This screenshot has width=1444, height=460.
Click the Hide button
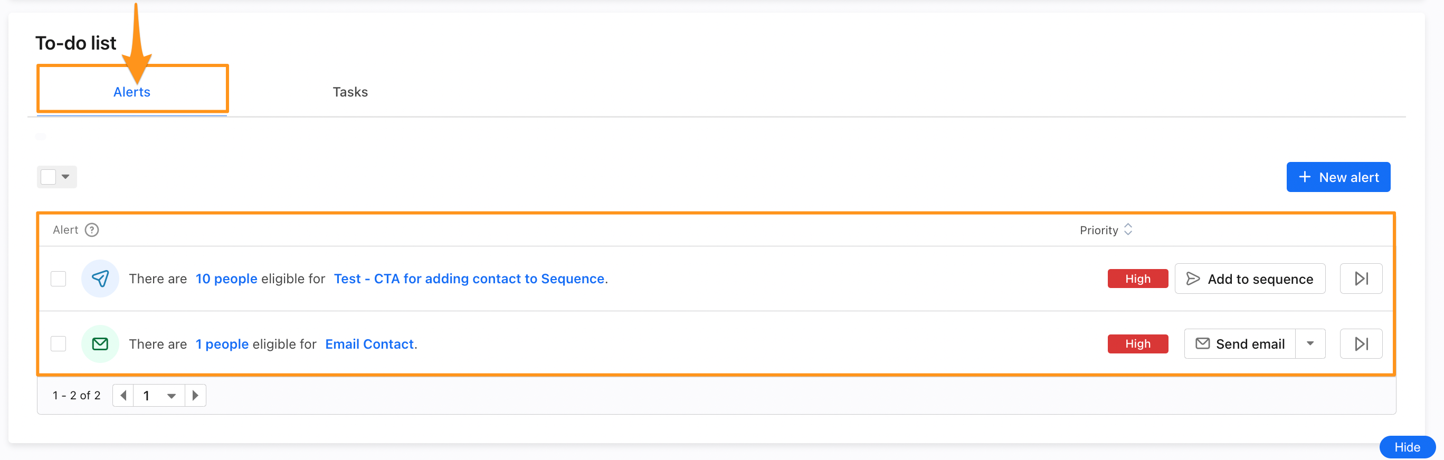point(1407,447)
